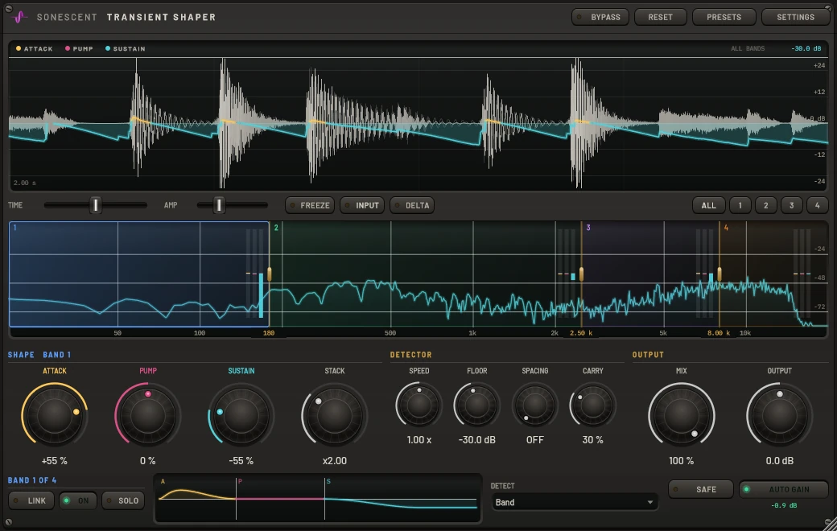Click the ALL BANDS waveform label
This screenshot has height=531, width=837.
748,48
